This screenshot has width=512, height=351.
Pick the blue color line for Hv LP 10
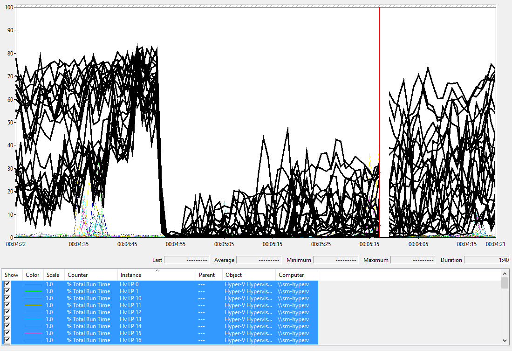point(33,298)
